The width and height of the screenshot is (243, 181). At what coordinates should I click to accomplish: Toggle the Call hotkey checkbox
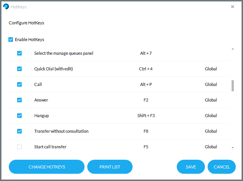pos(19,84)
